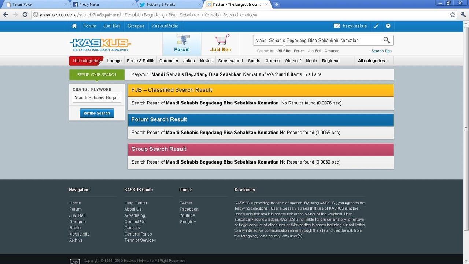This screenshot has height=264, width=469.
Task: Click the browser forward arrow
Action: [x=15, y=15]
